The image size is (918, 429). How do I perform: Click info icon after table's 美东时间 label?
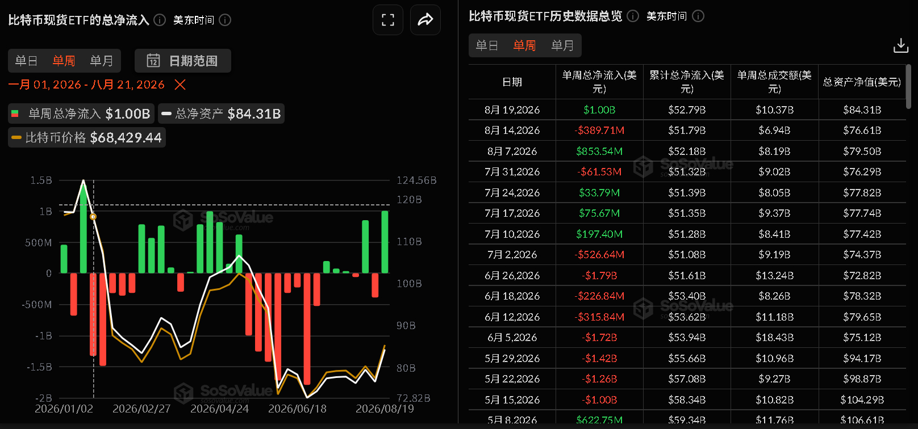[698, 16]
